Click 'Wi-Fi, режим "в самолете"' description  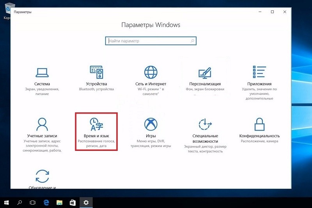151,91
